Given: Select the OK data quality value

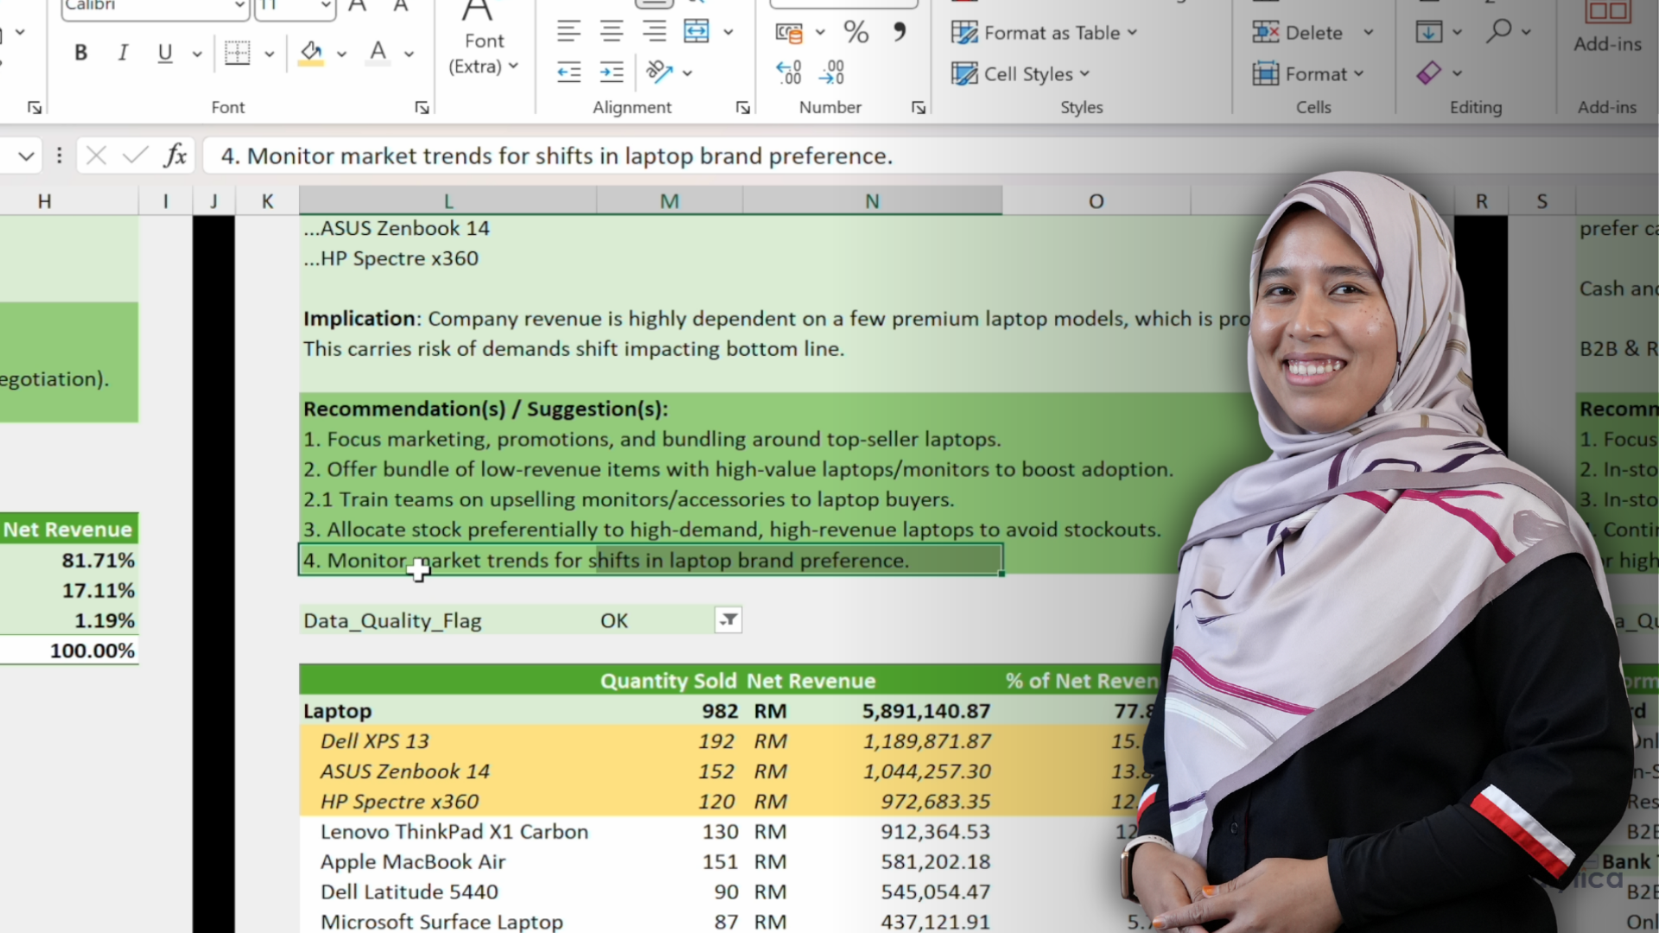Looking at the screenshot, I should [x=614, y=620].
